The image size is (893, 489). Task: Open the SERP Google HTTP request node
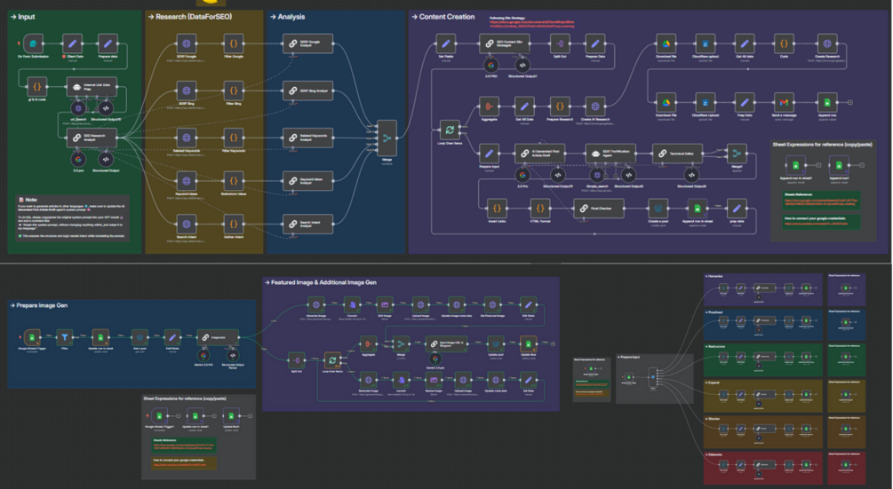(x=187, y=43)
